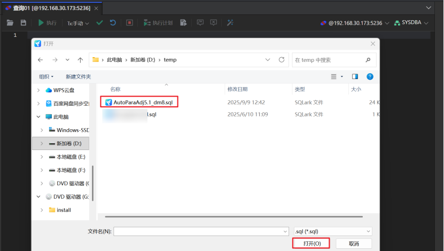Viewport: 444px width, 251px height.
Task: Click the magic wand format SQL icon
Action: pyautogui.click(x=230, y=22)
